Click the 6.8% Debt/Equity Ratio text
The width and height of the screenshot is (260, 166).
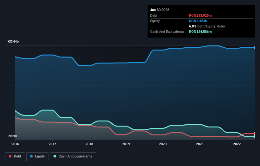207,26
